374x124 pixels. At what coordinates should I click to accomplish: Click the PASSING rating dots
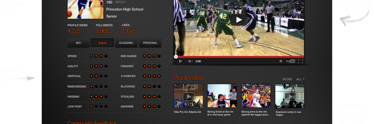(99, 97)
